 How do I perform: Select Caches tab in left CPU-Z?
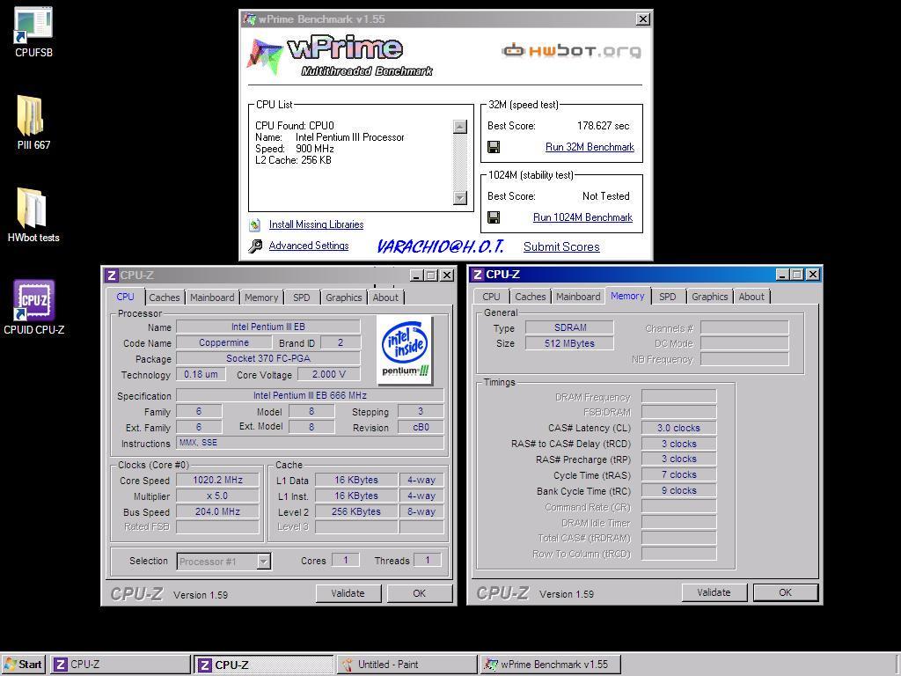[x=165, y=298]
